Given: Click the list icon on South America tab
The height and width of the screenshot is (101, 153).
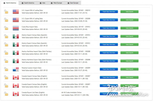Looking at the screenshot, I should pos(22,3).
